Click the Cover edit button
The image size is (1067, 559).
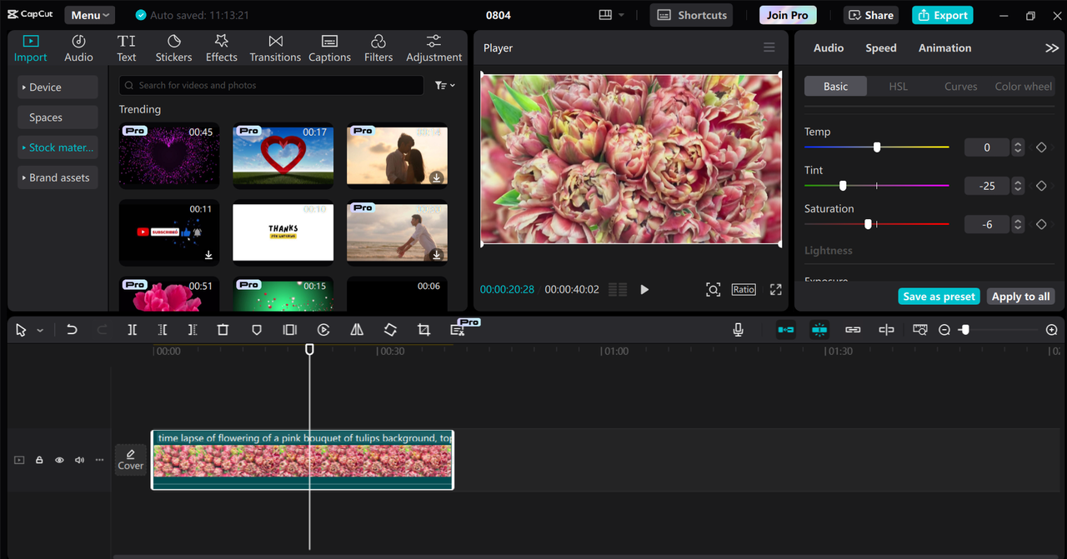coord(130,460)
